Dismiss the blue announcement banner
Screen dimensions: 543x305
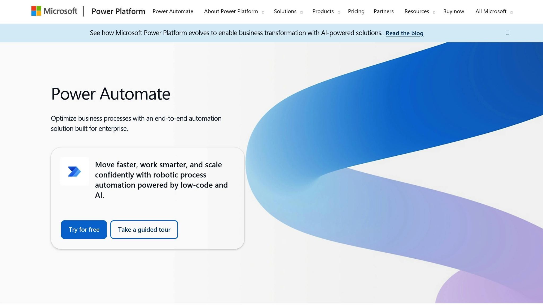pos(507,32)
